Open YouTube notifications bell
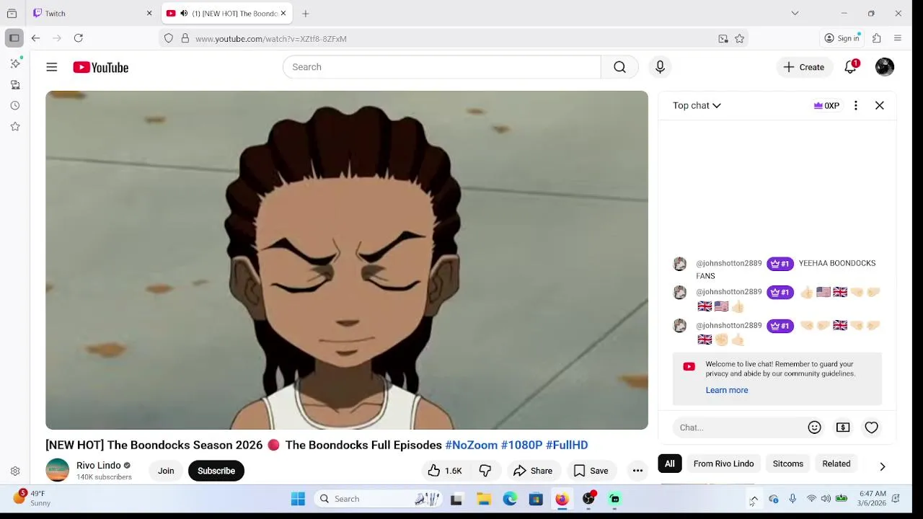Screen dimensions: 923x519 coord(851,67)
